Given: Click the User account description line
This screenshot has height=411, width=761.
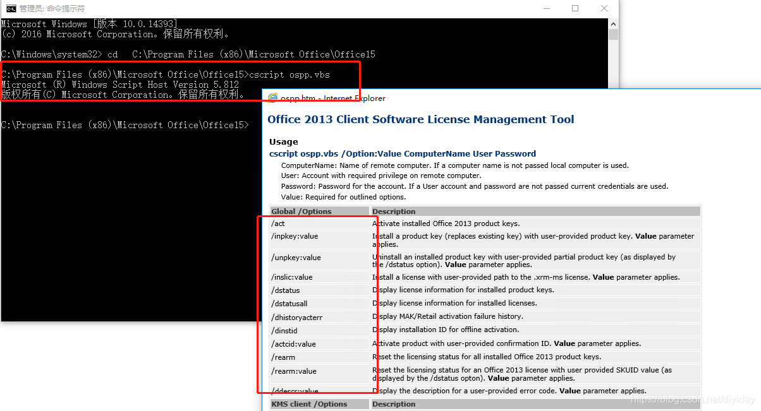Looking at the screenshot, I should (381, 176).
